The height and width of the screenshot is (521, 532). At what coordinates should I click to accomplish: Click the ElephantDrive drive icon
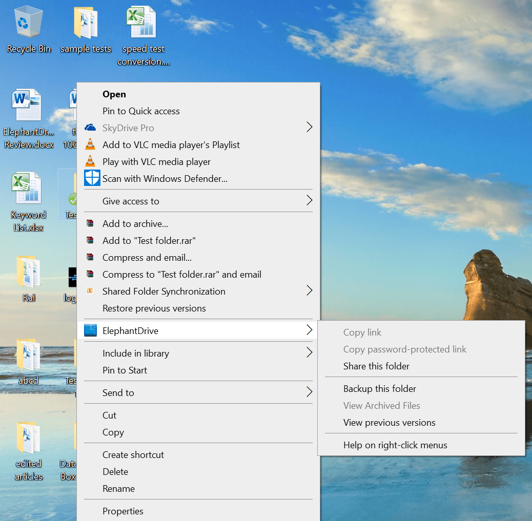click(90, 330)
